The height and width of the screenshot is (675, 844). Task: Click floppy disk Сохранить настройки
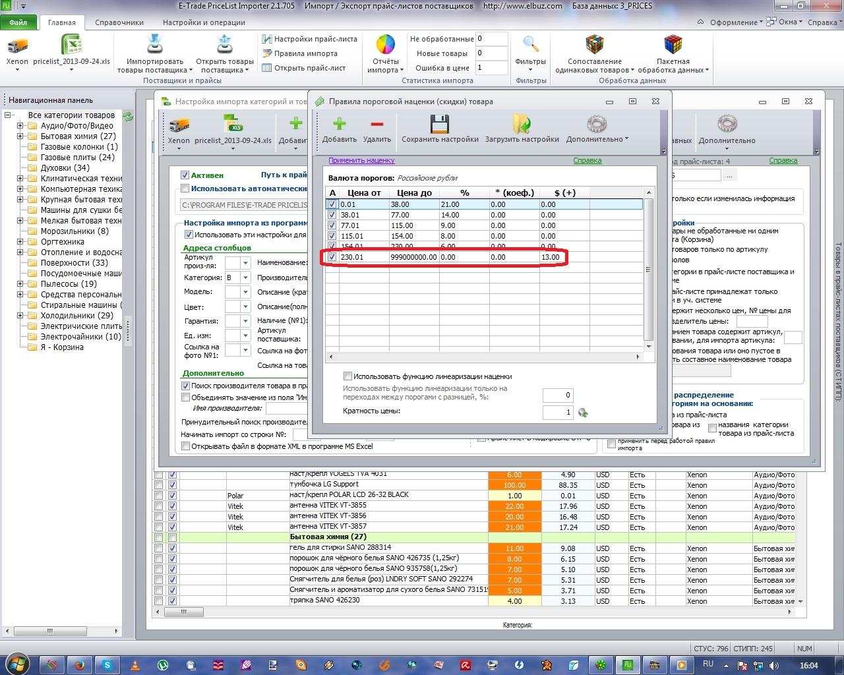click(x=440, y=124)
